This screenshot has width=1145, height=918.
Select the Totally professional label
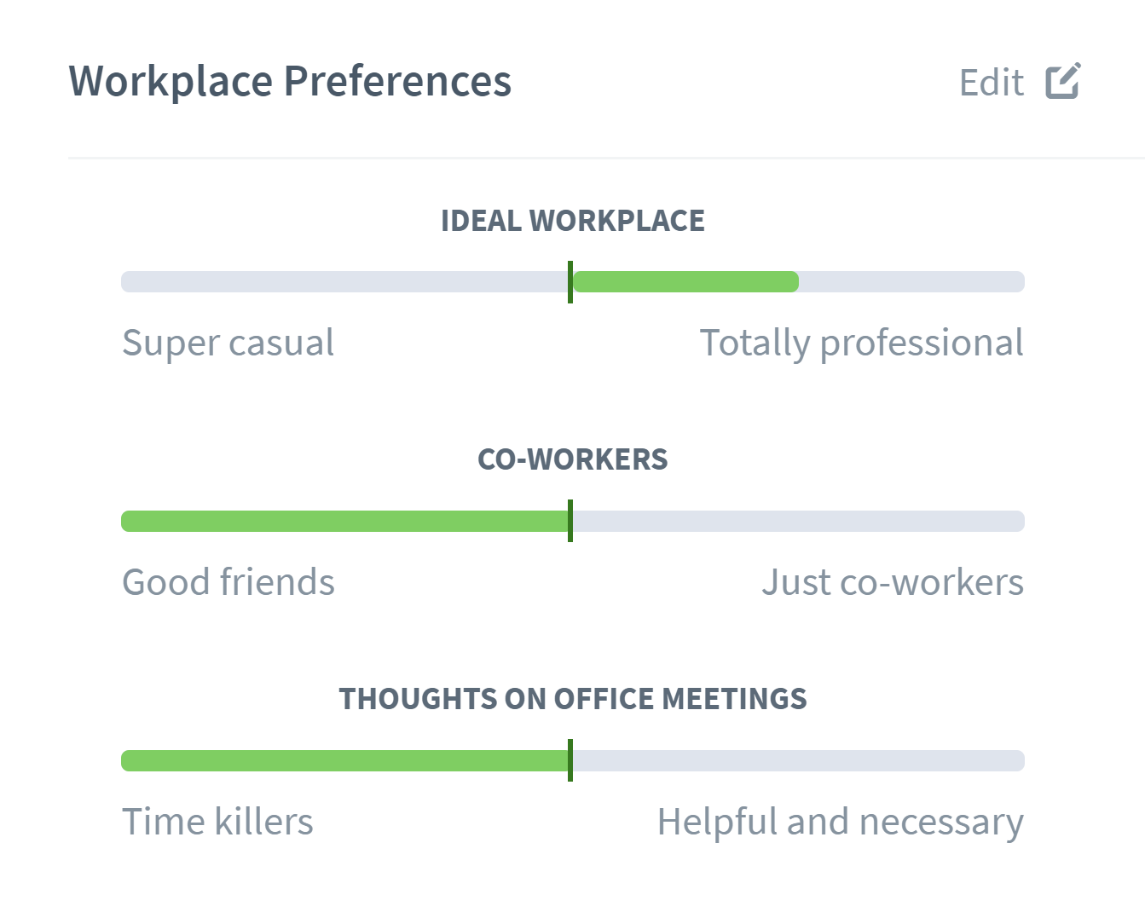coord(862,343)
